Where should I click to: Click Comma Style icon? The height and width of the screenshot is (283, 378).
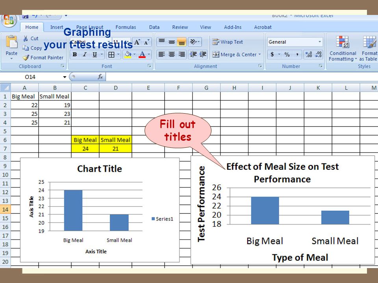(x=298, y=54)
